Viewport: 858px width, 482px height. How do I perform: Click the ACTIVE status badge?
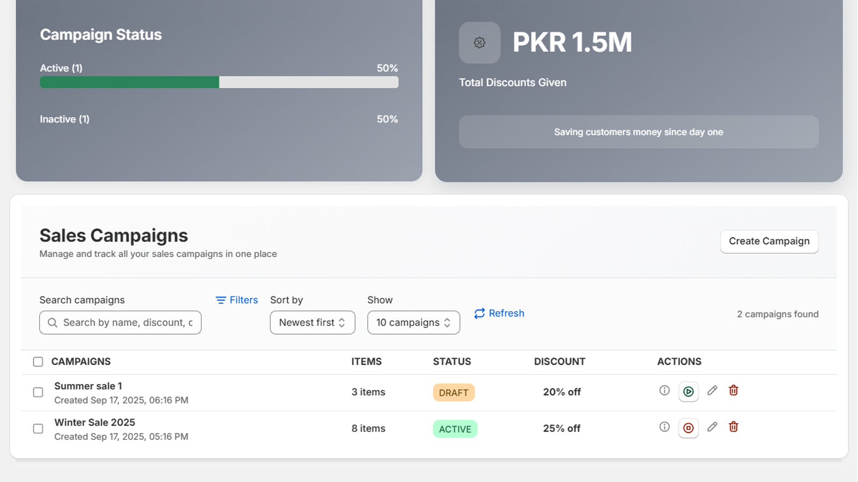pos(455,428)
